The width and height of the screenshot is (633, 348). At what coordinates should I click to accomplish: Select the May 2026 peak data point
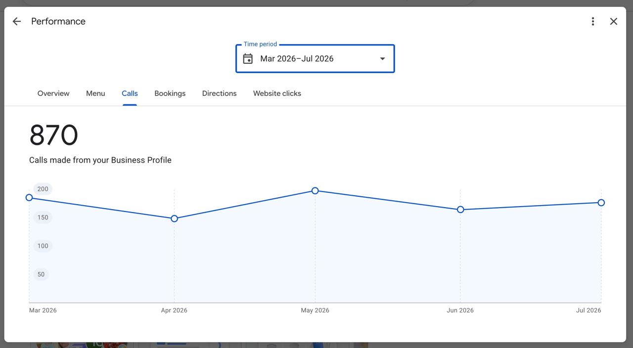click(x=315, y=191)
